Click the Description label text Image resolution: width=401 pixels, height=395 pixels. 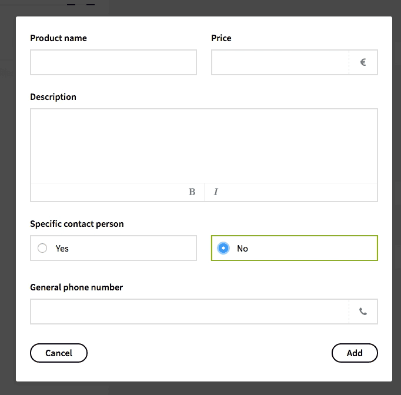point(53,97)
